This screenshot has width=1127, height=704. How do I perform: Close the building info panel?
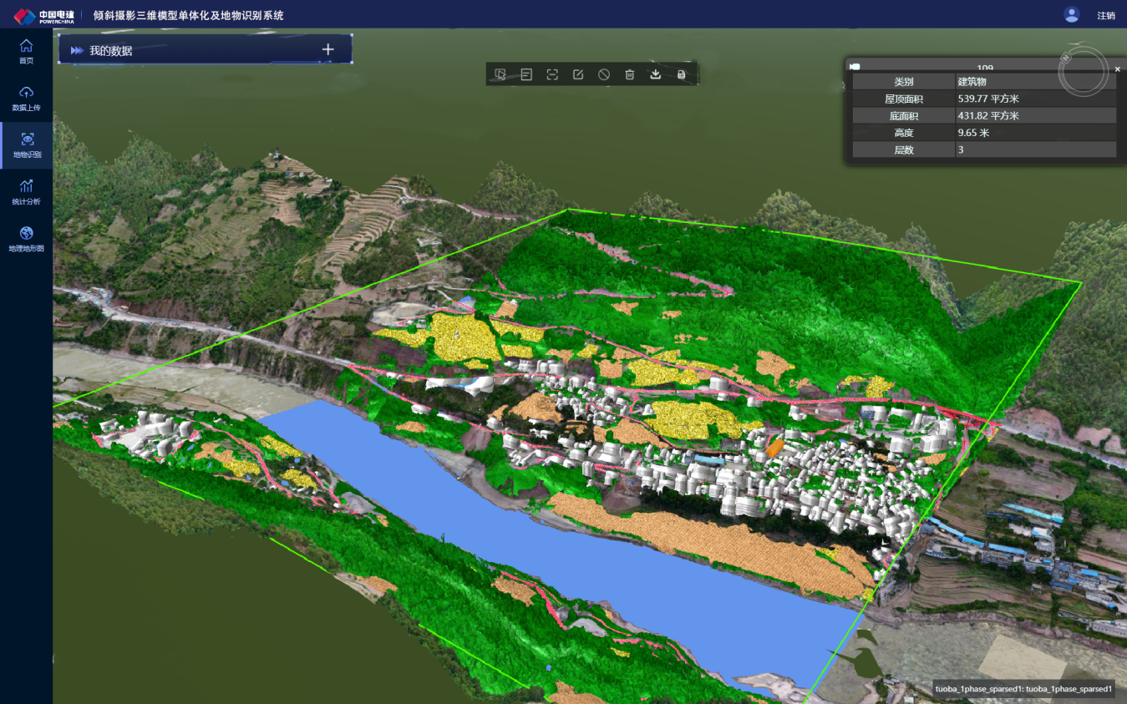[1118, 69]
